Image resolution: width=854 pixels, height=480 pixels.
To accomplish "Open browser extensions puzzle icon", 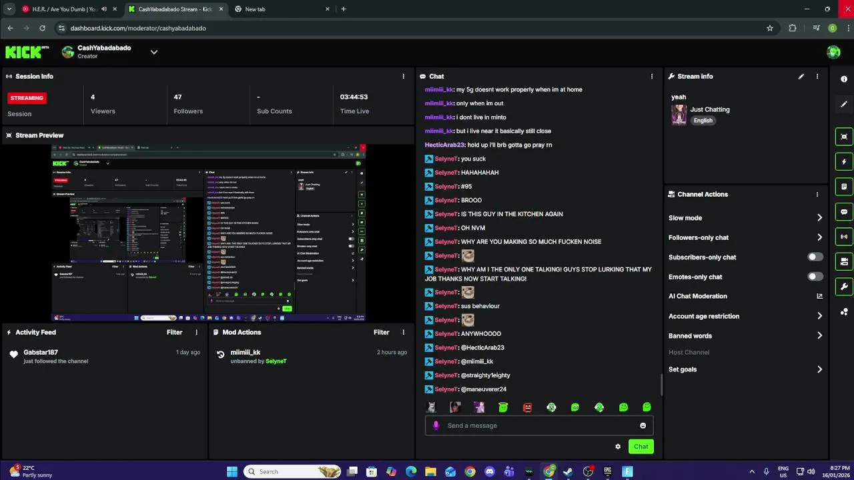I will coord(793,28).
